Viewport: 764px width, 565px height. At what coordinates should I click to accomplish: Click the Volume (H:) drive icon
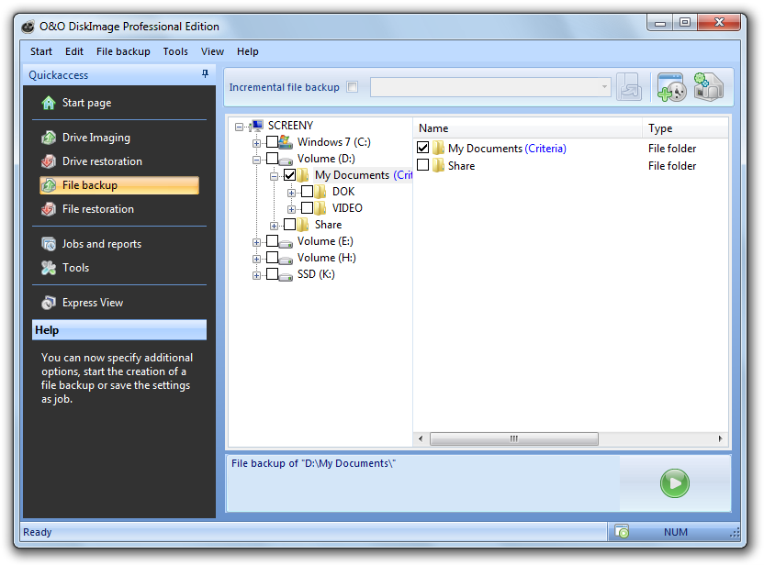286,259
